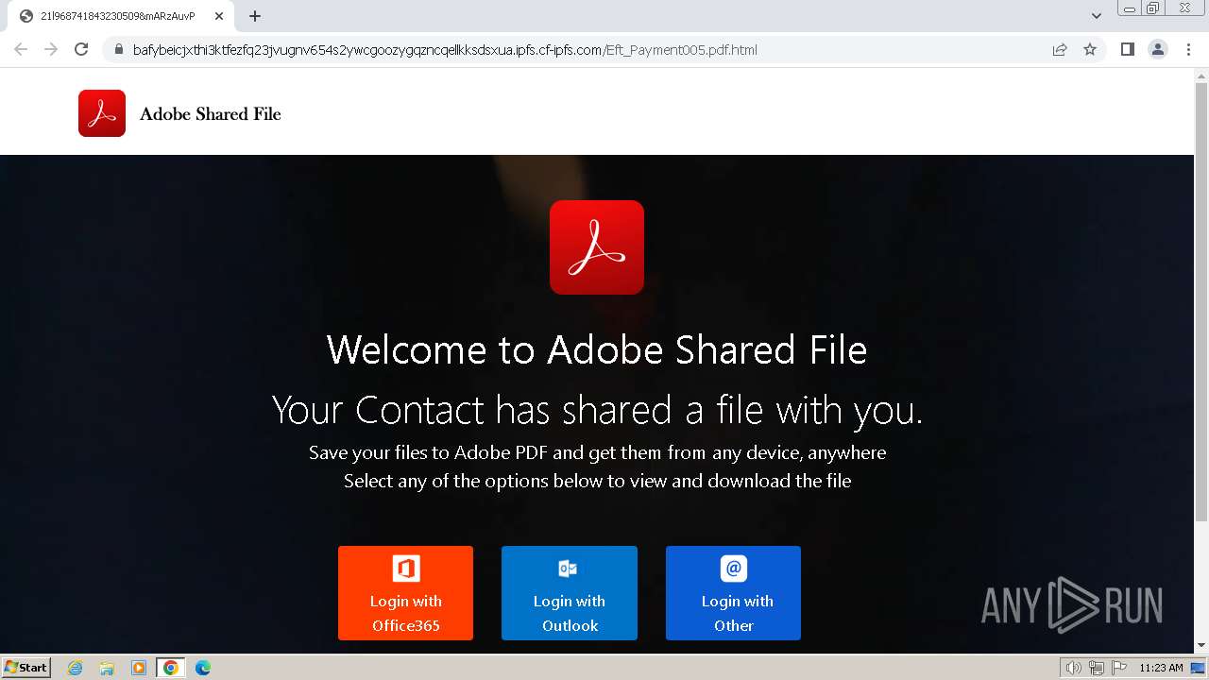Click the share page icon in address bar

[1060, 49]
